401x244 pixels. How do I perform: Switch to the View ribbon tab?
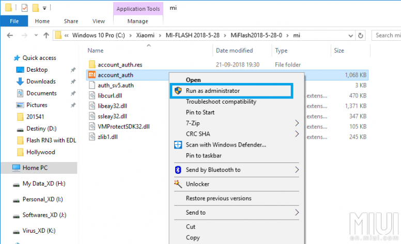tap(99, 21)
